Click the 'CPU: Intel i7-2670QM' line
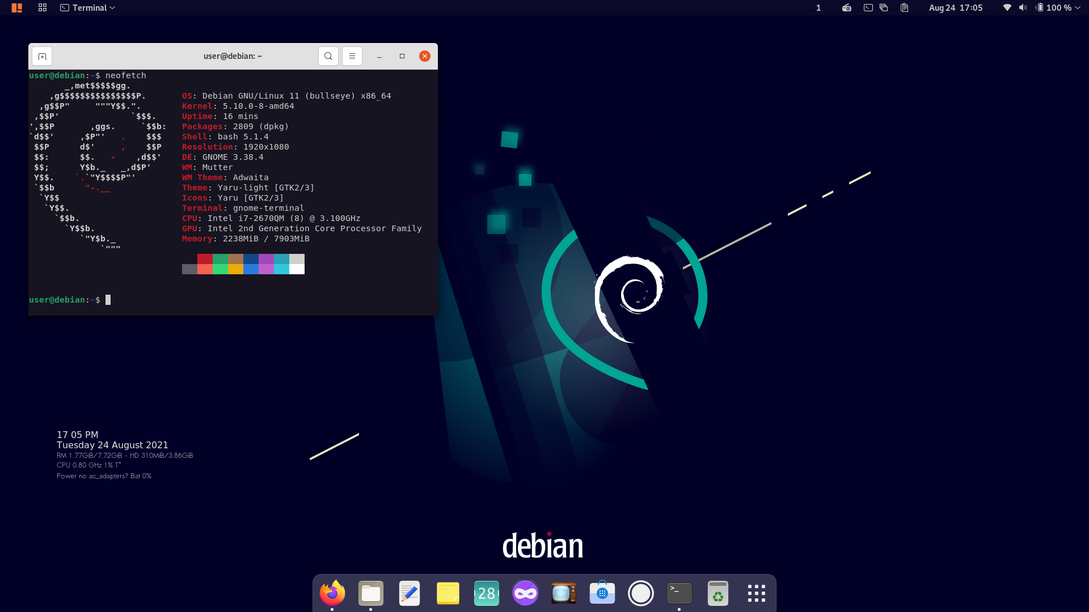This screenshot has width=1089, height=612. click(x=271, y=218)
